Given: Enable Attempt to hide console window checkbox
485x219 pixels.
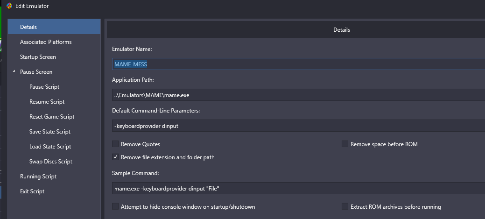Looking at the screenshot, I should pos(115,206).
